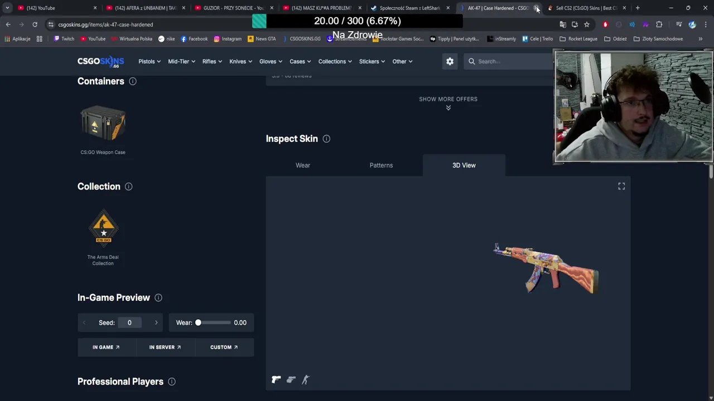Show info for Collection section
The image size is (714, 401).
coord(128,187)
